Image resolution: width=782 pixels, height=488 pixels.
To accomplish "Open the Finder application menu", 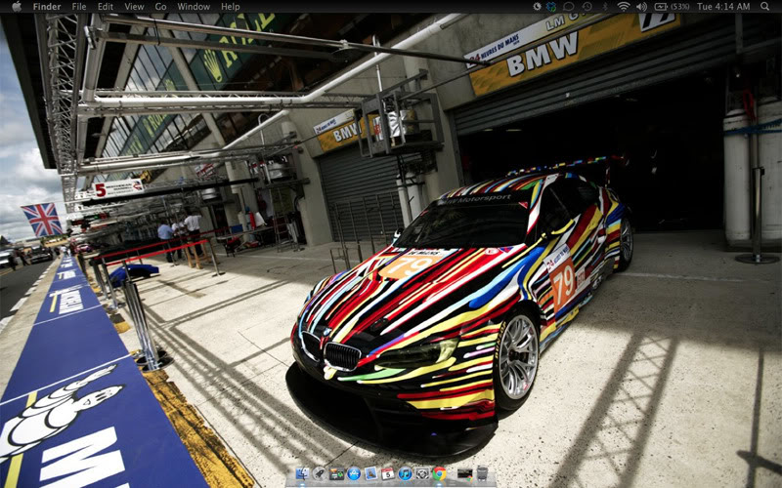I will (47, 7).
